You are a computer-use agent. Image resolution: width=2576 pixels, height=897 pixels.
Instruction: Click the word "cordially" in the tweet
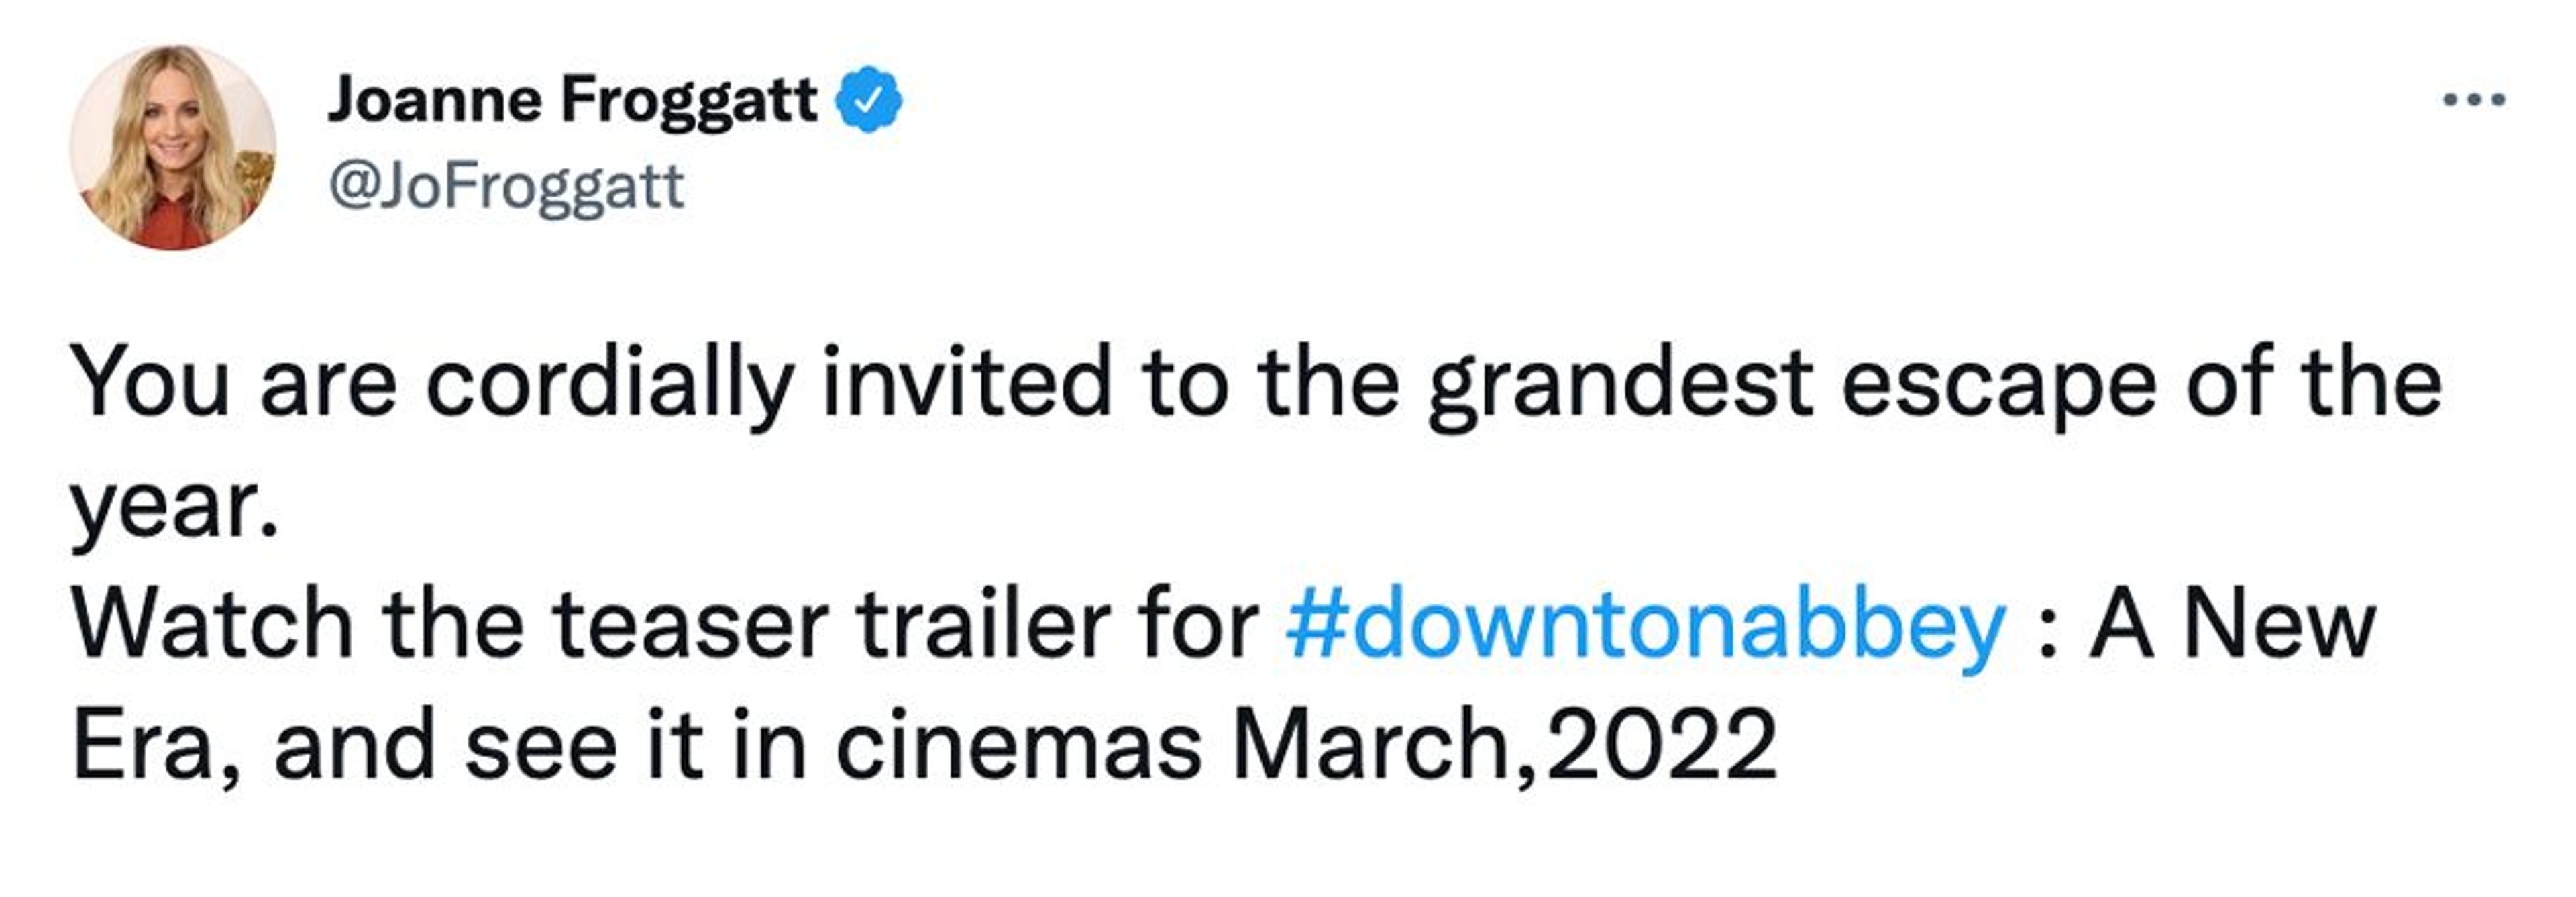[x=609, y=383]
